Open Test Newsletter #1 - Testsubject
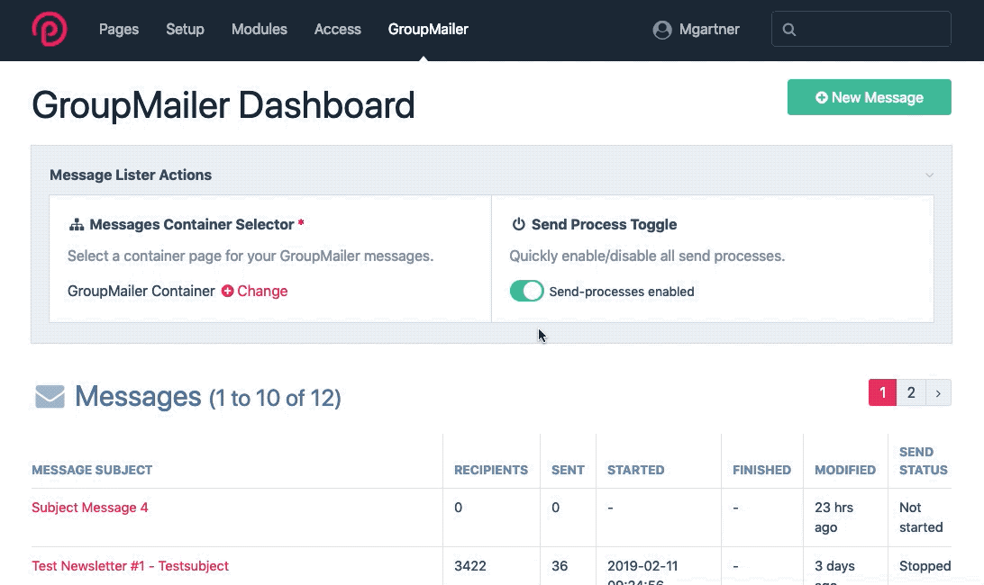Image resolution: width=984 pixels, height=585 pixels. pyautogui.click(x=130, y=566)
